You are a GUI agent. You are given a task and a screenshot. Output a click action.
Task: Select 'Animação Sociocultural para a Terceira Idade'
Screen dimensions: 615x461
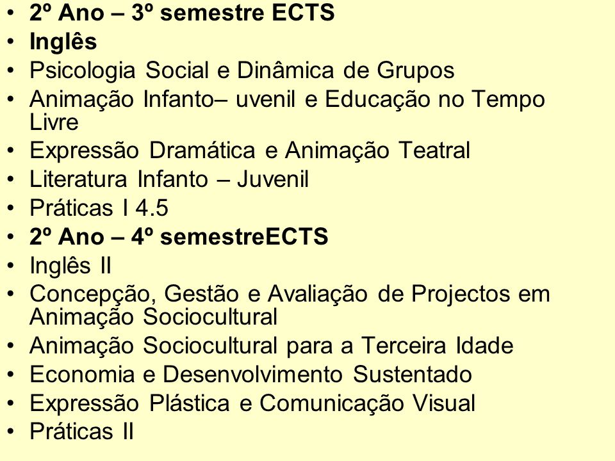[x=272, y=346]
